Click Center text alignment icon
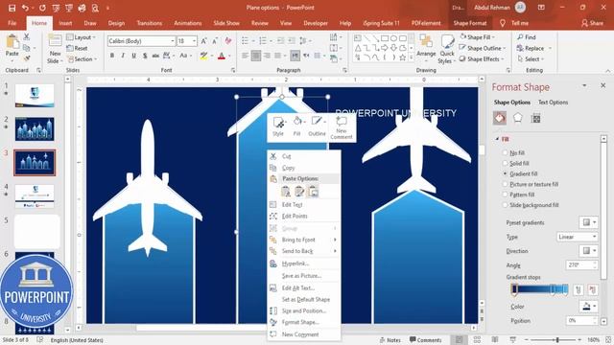The image size is (614, 345). click(x=256, y=56)
